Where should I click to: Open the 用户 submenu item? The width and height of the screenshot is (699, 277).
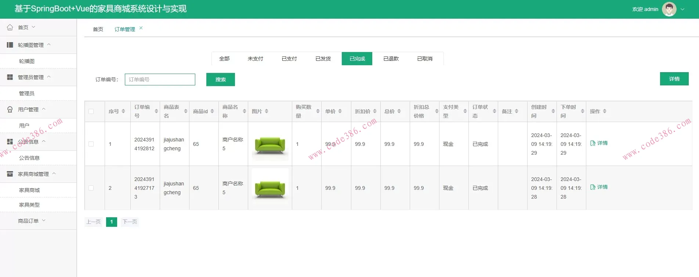pos(38,126)
